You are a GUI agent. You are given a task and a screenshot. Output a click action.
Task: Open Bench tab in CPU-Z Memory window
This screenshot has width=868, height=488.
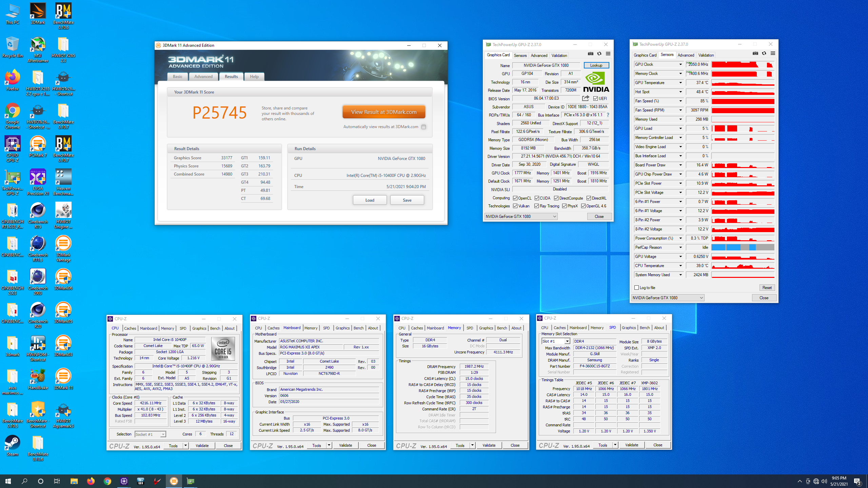pos(502,328)
